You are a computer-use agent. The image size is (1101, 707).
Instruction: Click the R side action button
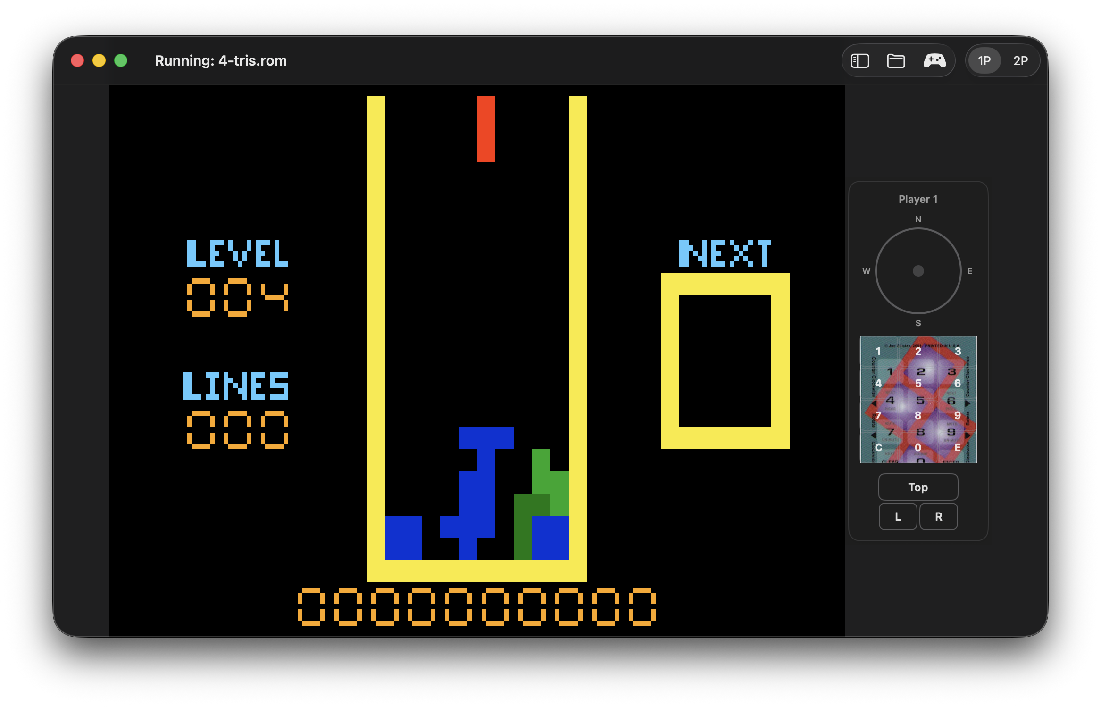pos(938,516)
